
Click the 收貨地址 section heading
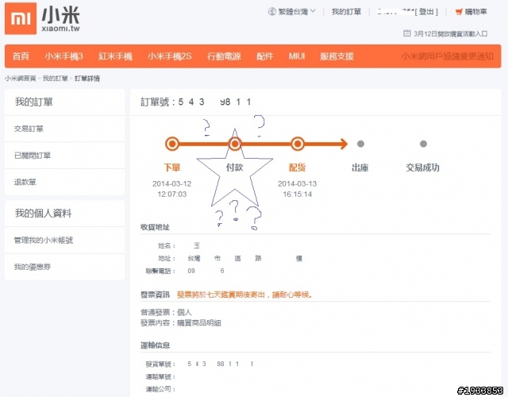click(x=156, y=227)
